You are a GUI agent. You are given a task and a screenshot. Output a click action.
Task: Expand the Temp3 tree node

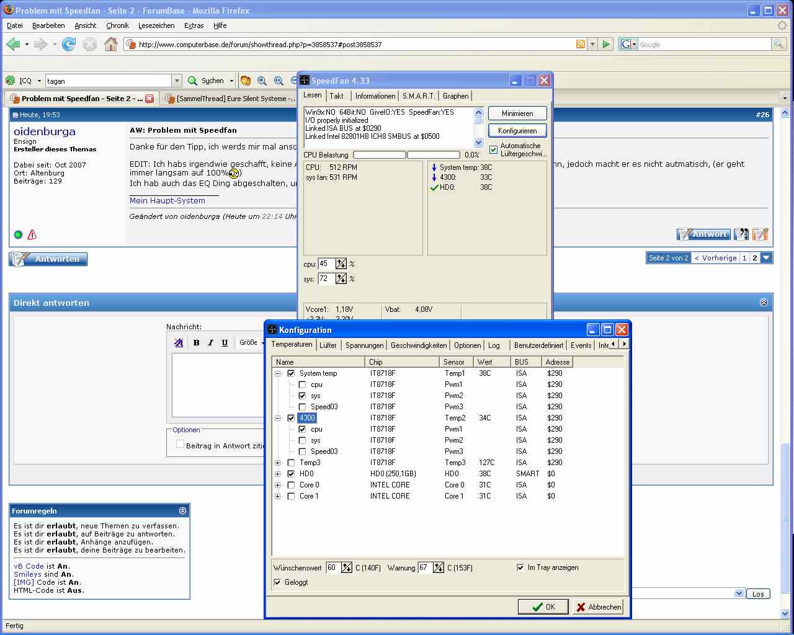tap(277, 463)
